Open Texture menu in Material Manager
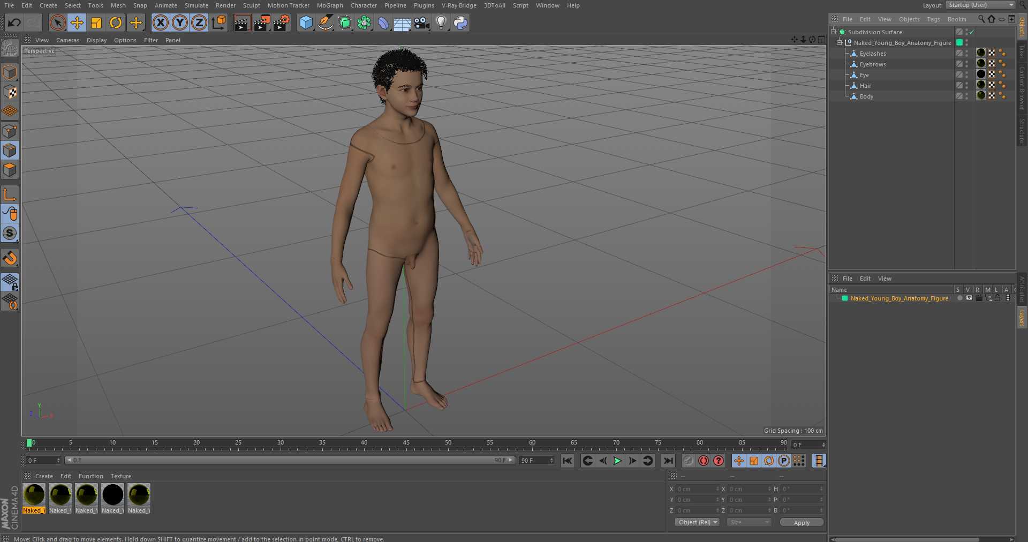1028x542 pixels. 120,476
